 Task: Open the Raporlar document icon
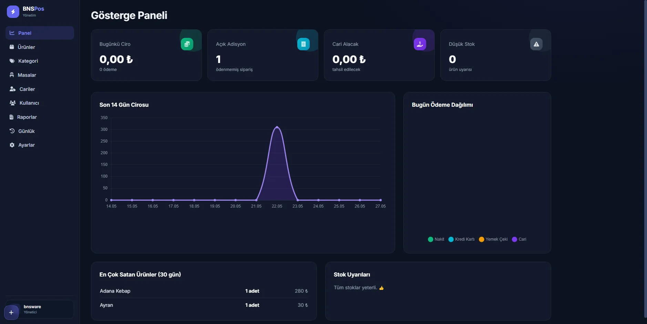coord(11,117)
